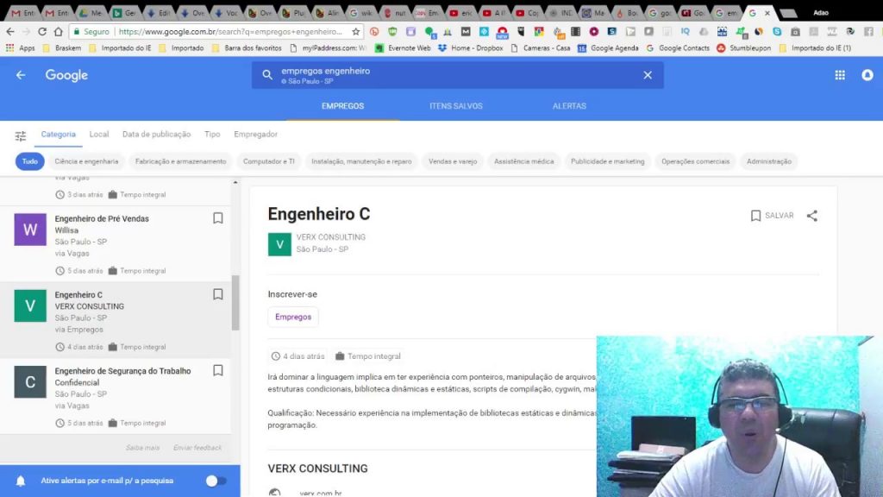Select the Categoria filter tab

(x=58, y=134)
